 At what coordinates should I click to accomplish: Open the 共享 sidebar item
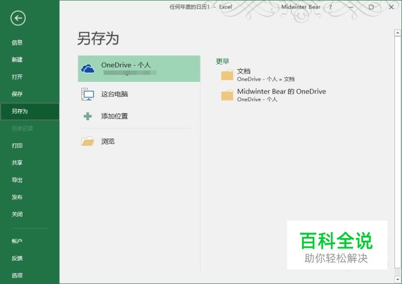tap(30, 163)
